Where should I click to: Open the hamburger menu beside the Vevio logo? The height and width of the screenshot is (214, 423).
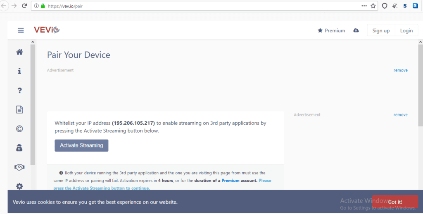point(21,30)
